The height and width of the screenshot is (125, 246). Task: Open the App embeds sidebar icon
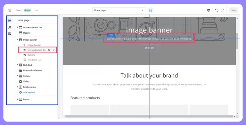[x=10, y=34]
